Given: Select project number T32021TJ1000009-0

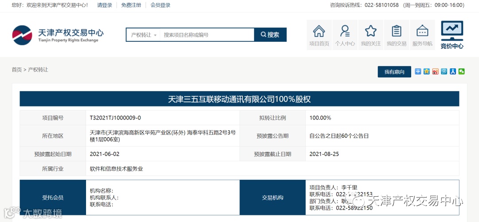Looking at the screenshot, I should [115, 118].
